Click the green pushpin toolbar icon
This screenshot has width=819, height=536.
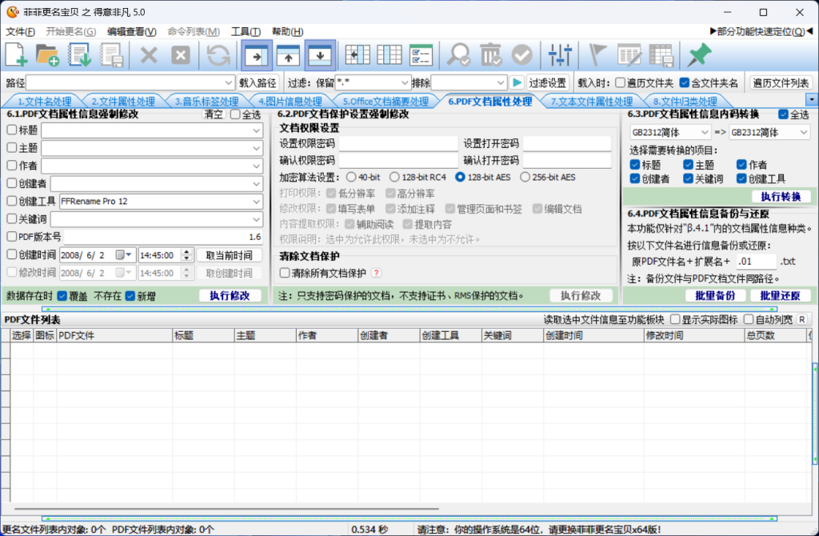coord(699,54)
